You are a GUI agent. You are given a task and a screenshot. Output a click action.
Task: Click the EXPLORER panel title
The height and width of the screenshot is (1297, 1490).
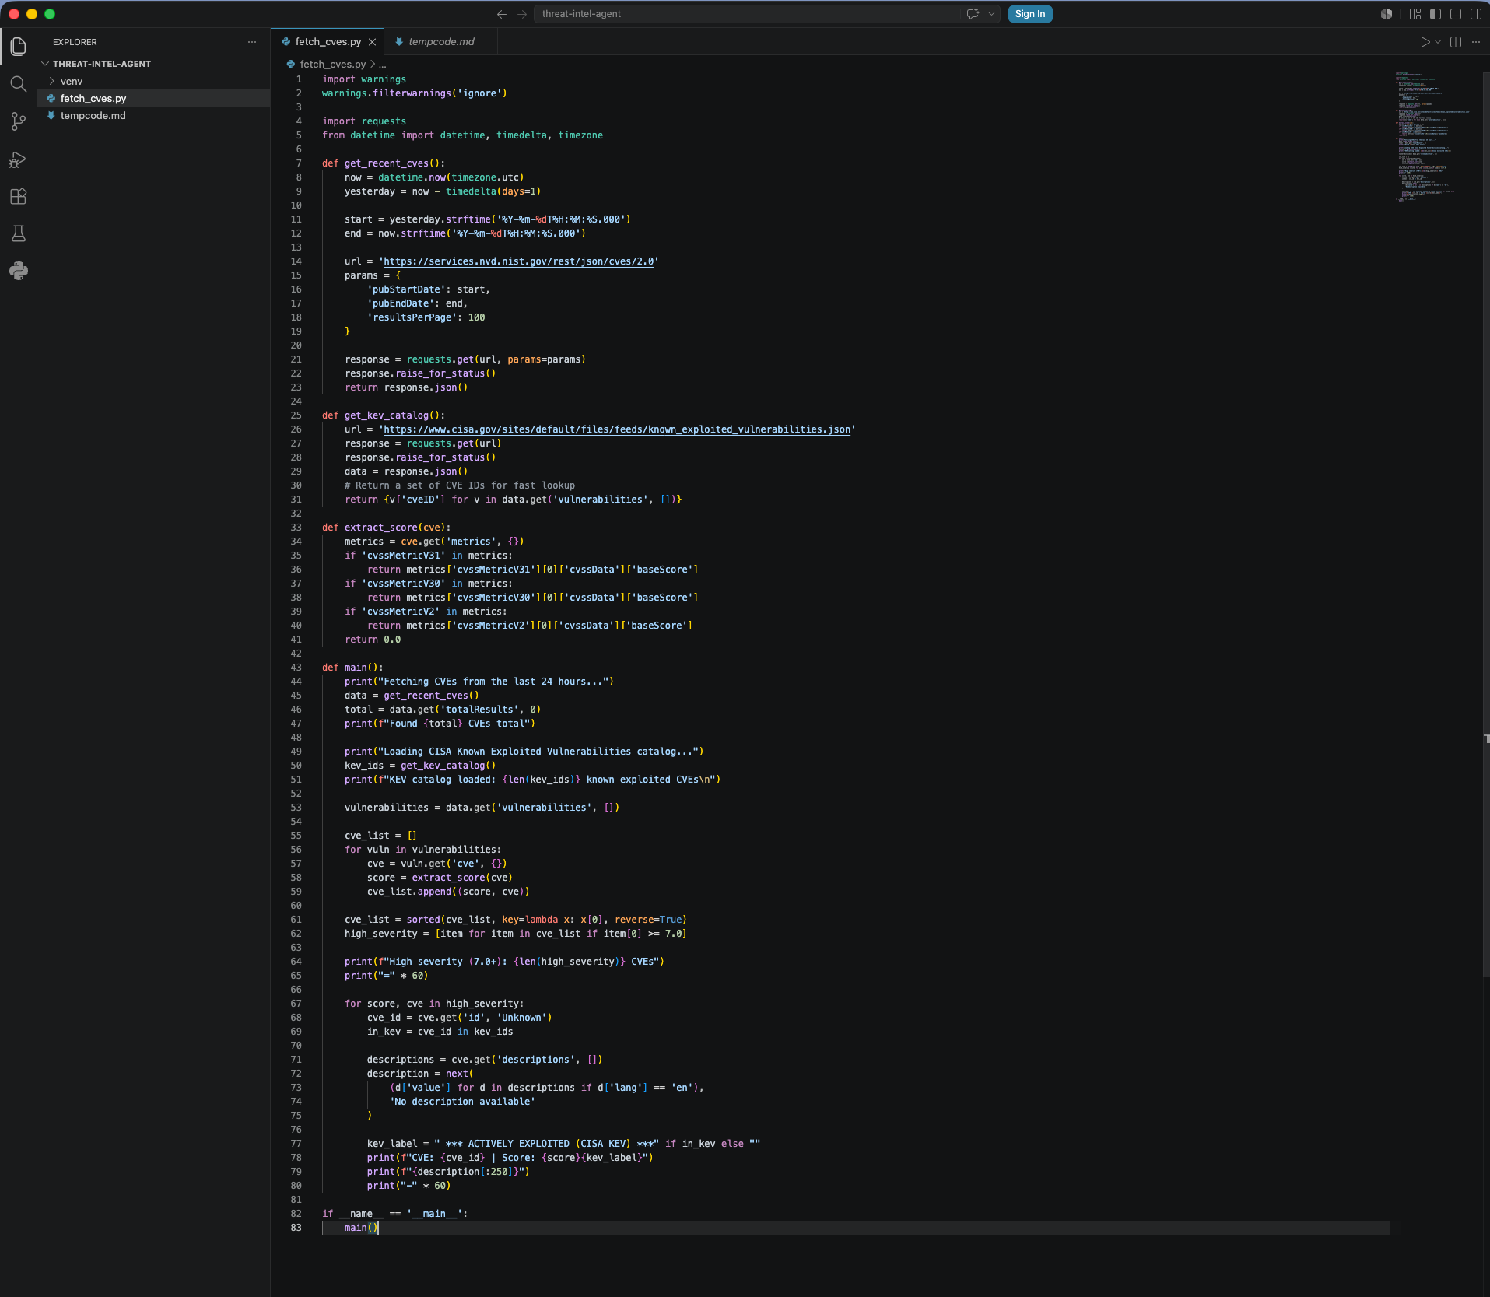tap(75, 42)
